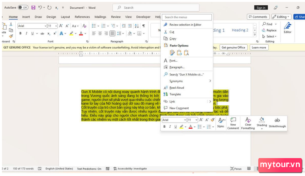Open the Layout ribbon tab

[x=65, y=17]
